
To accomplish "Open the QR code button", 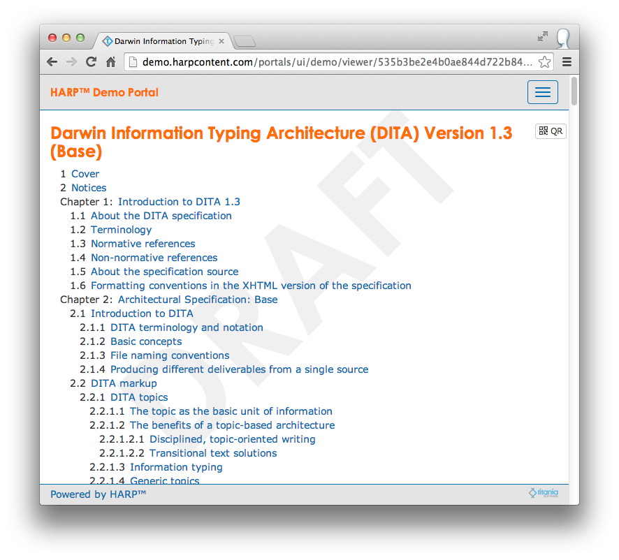I will click(551, 131).
